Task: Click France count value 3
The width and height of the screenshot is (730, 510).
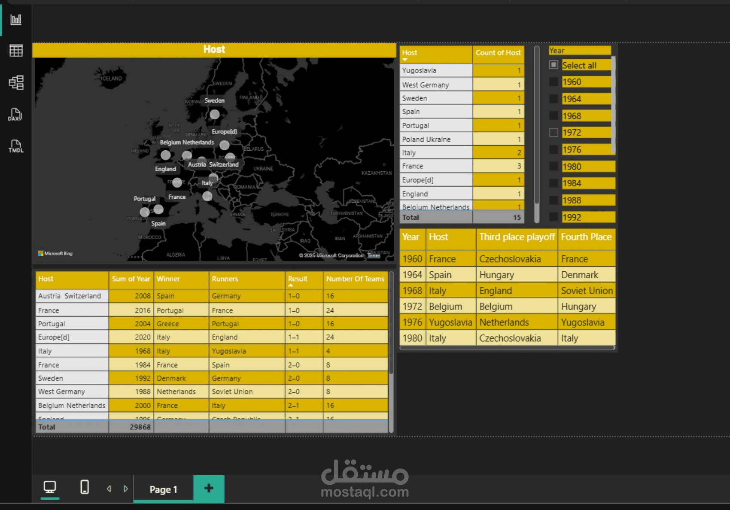Action: tap(499, 166)
